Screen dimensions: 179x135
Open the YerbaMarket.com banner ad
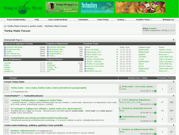pos(62,7)
